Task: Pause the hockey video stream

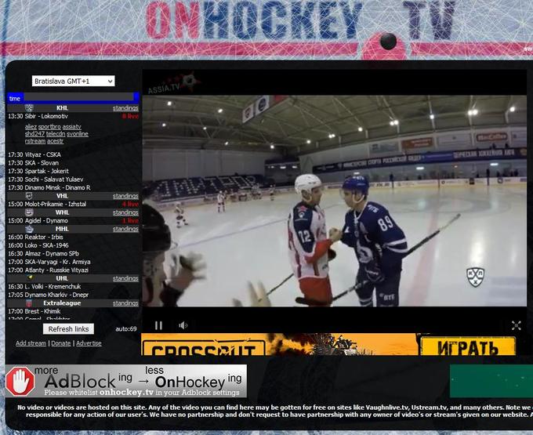Action: click(x=158, y=325)
